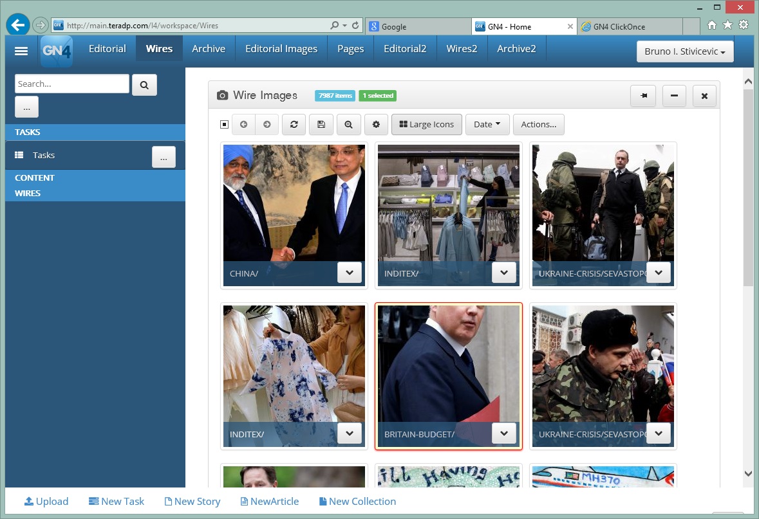Click the NewArticle link
The image size is (759, 519).
click(270, 502)
